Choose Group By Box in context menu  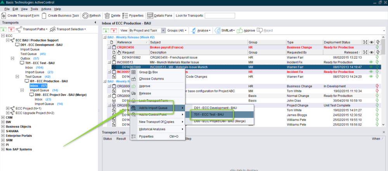pos(158,72)
